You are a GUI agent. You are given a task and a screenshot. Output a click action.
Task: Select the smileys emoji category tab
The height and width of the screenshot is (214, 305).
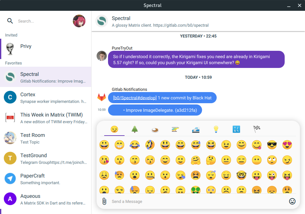coord(114,129)
